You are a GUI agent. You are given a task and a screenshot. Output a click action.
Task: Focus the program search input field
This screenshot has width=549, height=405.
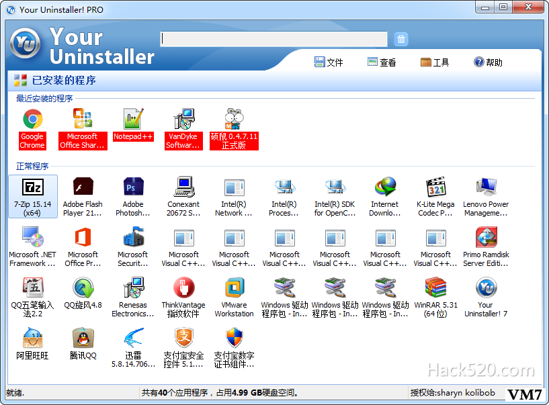click(273, 39)
